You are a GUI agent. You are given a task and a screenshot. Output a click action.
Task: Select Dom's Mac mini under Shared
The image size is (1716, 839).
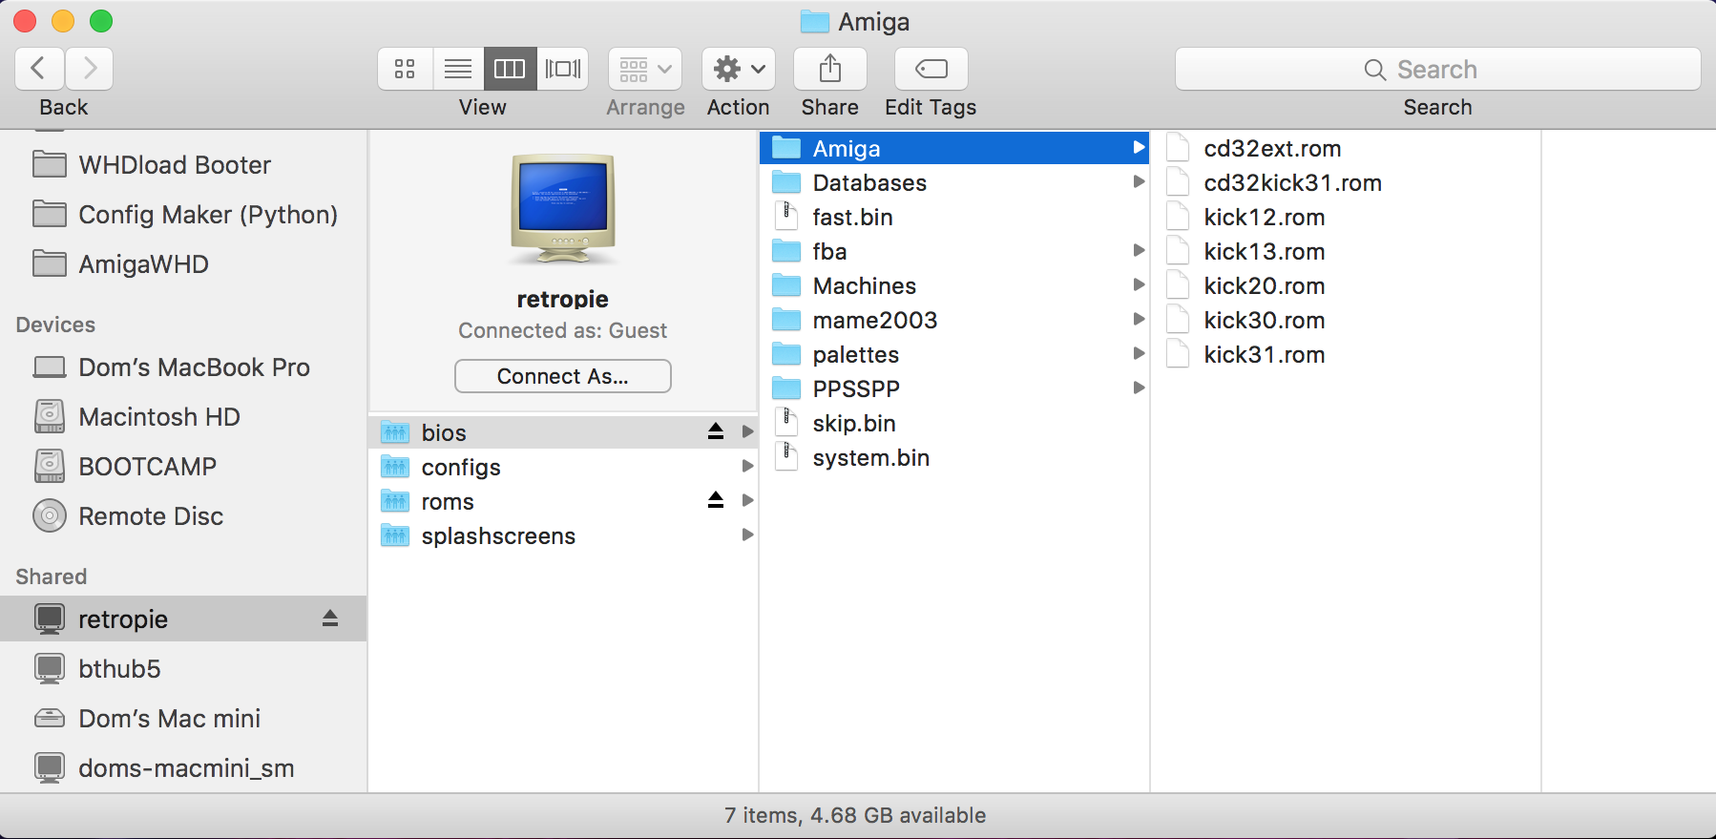point(183,719)
